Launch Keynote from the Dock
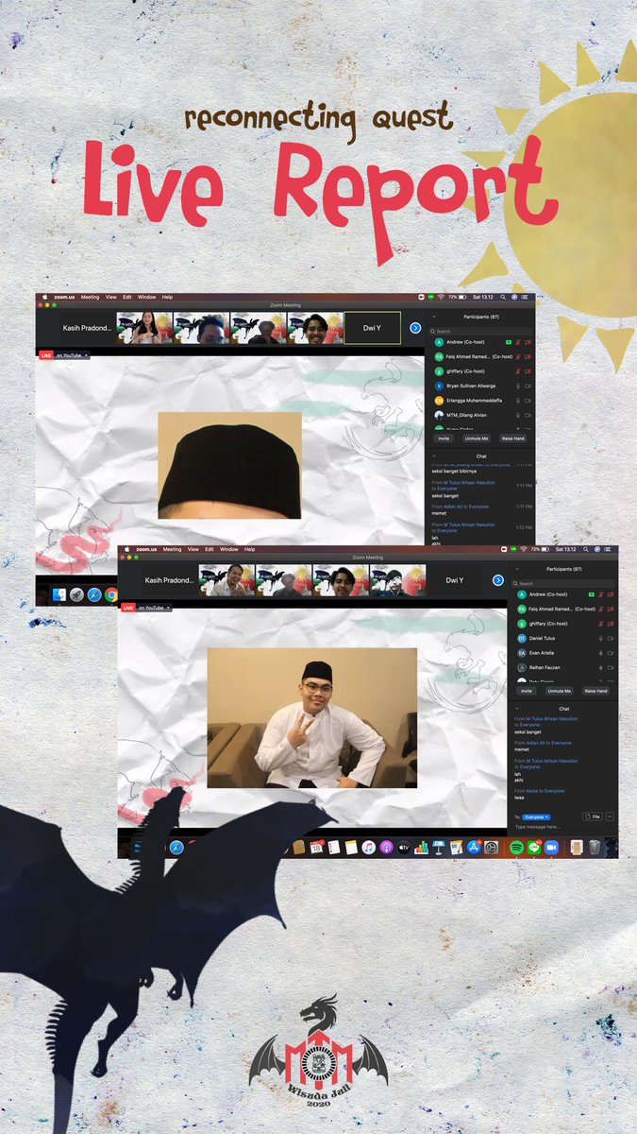637x1134 pixels. [x=438, y=847]
